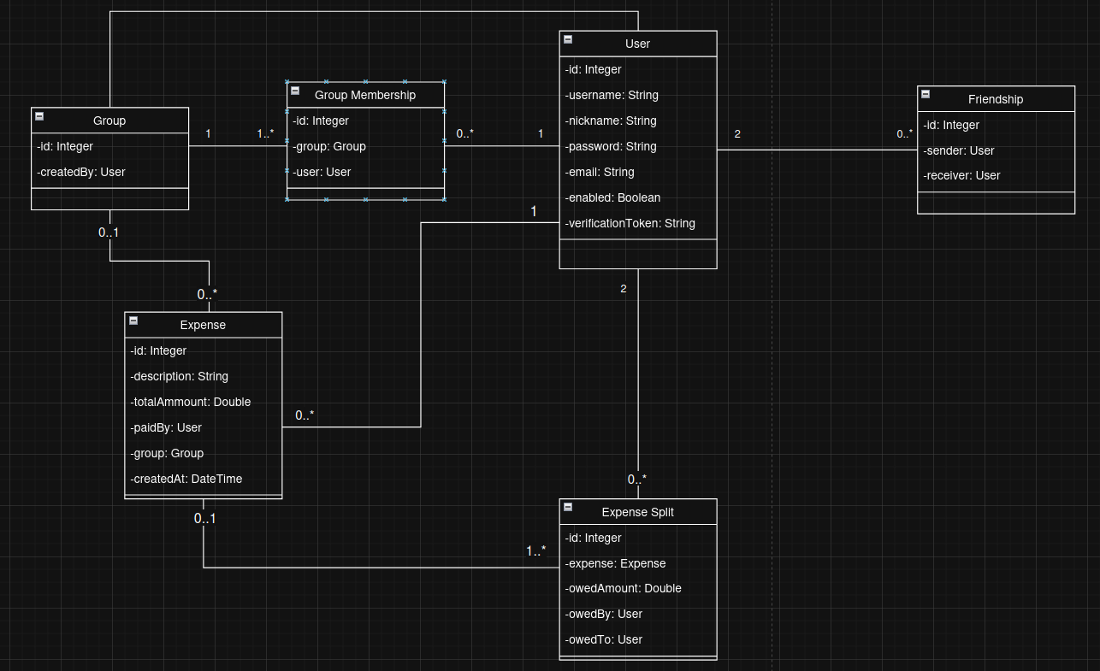Image resolution: width=1100 pixels, height=671 pixels.
Task: Click the User class title header
Action: click(638, 44)
